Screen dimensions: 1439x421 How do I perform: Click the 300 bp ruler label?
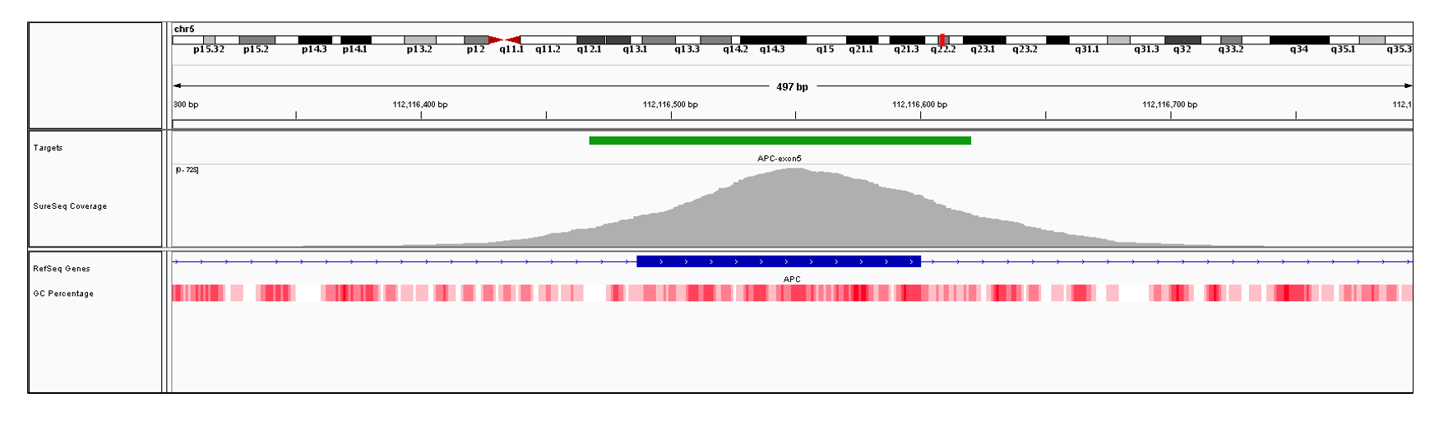[x=186, y=104]
